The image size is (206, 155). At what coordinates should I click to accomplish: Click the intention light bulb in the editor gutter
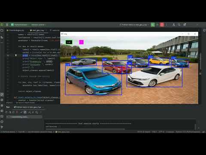point(16,56)
